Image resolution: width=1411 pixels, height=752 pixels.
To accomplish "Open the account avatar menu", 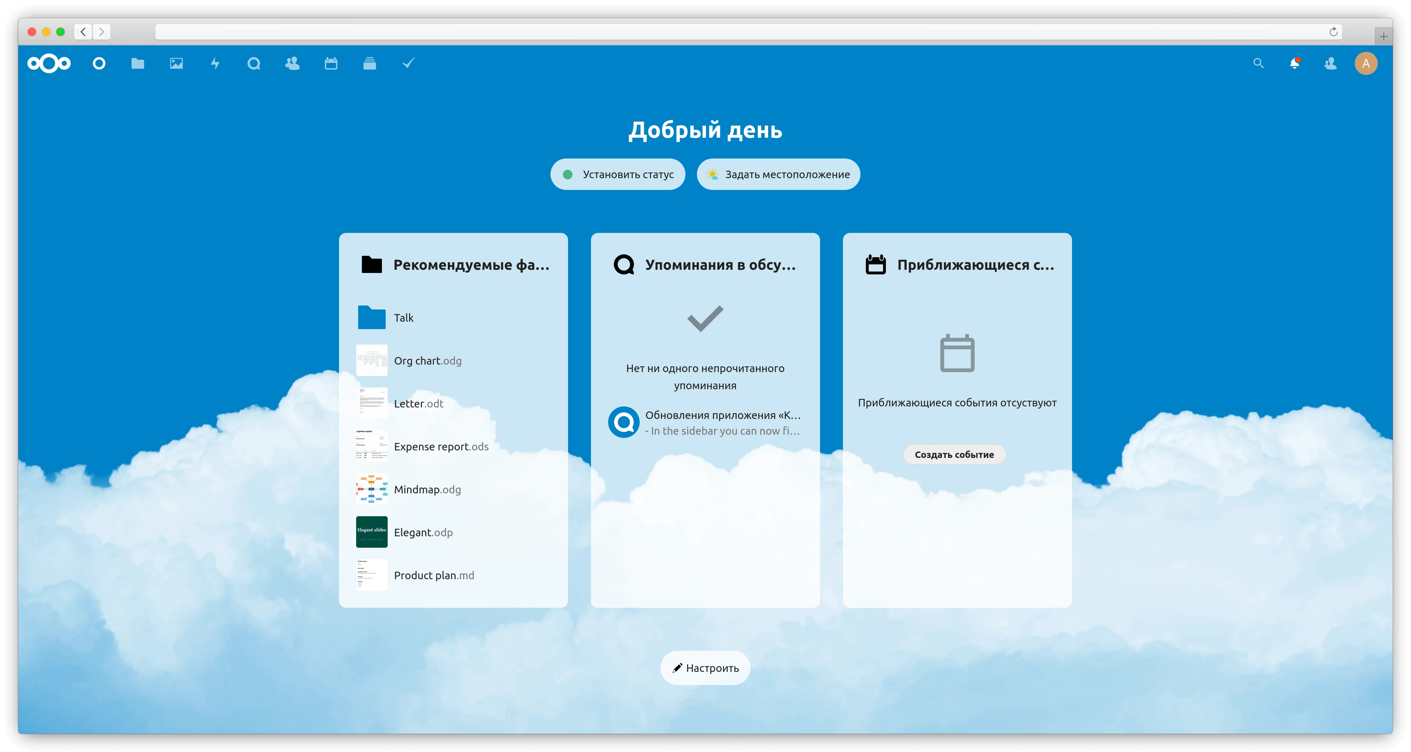I will [1366, 63].
